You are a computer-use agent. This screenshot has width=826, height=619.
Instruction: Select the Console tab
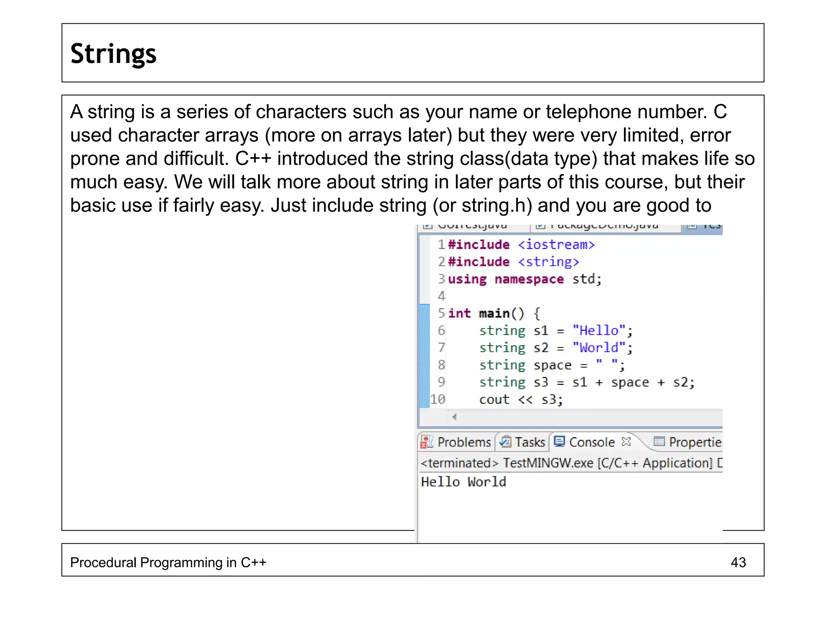(x=591, y=442)
